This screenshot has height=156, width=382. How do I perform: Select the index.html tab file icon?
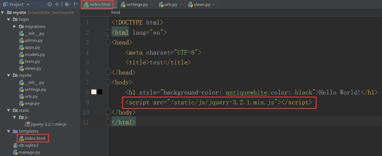pyautogui.click(x=86, y=5)
